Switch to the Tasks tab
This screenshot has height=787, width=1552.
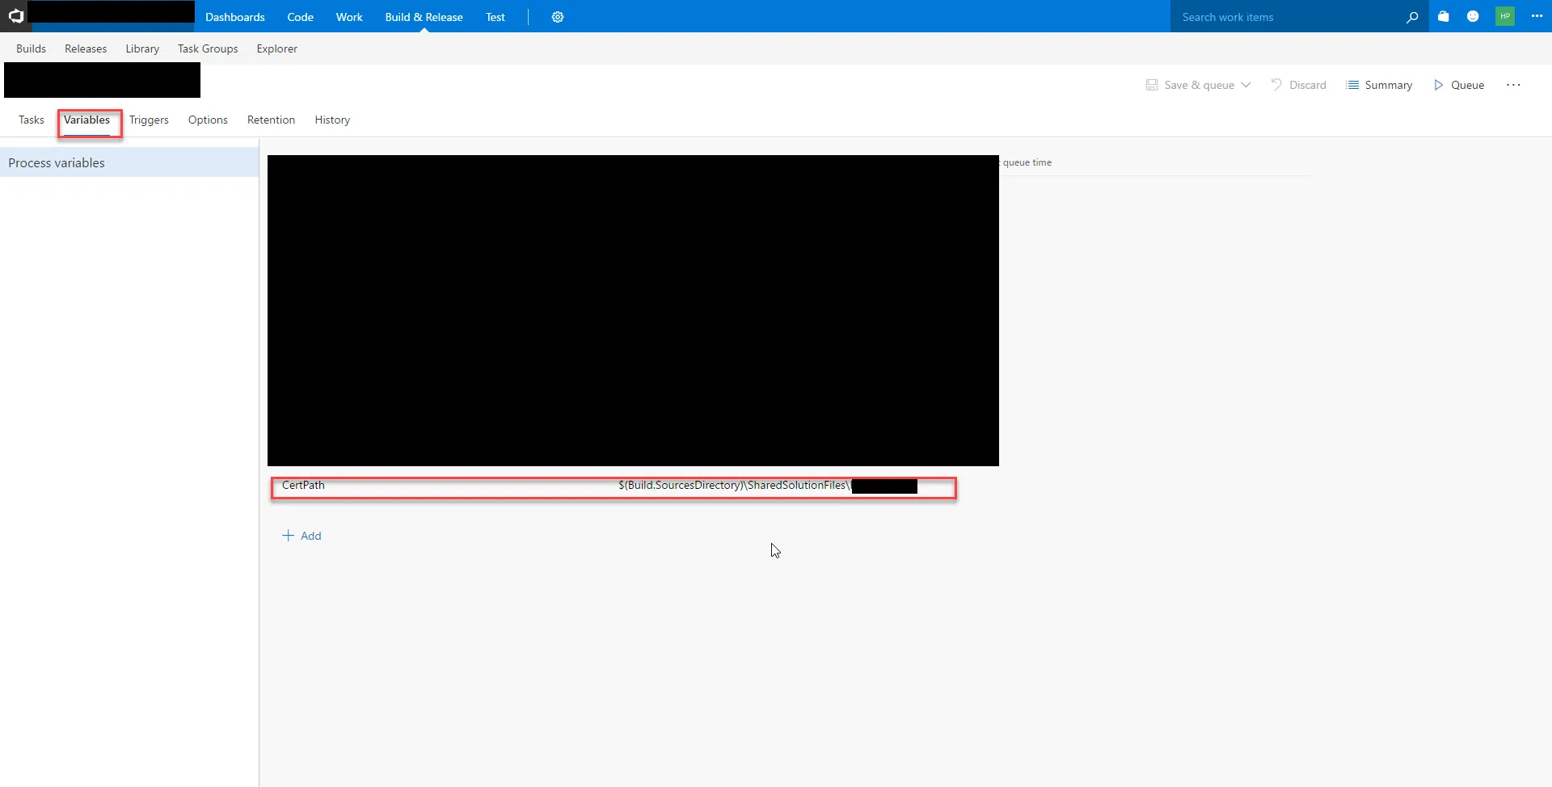click(x=32, y=120)
